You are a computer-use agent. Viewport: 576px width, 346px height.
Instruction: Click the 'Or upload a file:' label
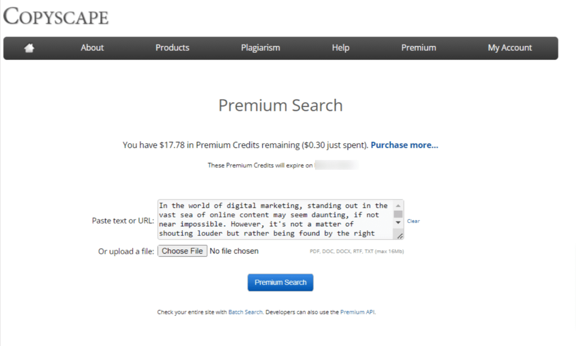coord(126,251)
